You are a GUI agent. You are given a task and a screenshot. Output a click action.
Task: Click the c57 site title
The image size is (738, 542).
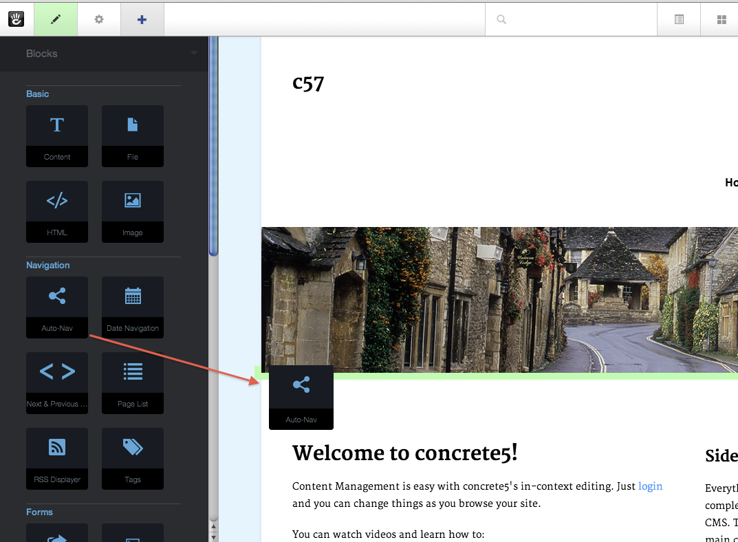308,83
